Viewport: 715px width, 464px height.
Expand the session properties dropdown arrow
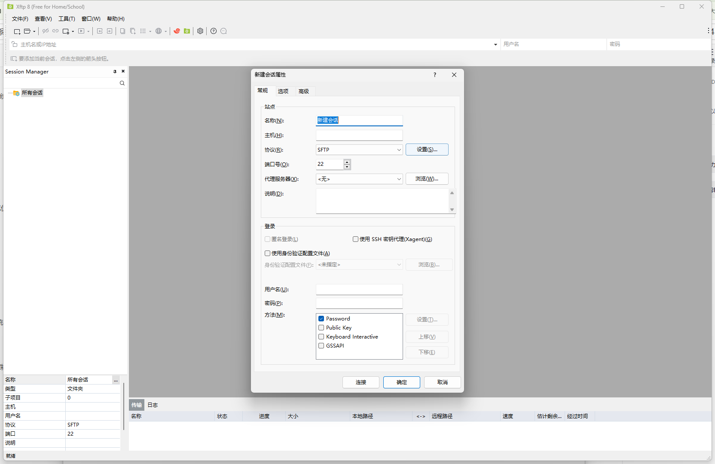[73, 31]
